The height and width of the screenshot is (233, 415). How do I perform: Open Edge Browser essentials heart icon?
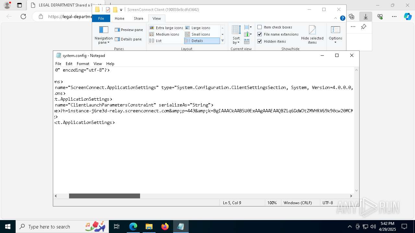click(x=380, y=17)
